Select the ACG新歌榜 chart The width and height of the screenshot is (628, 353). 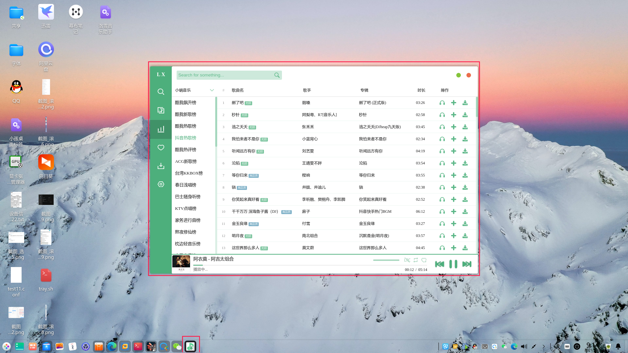pos(186,161)
